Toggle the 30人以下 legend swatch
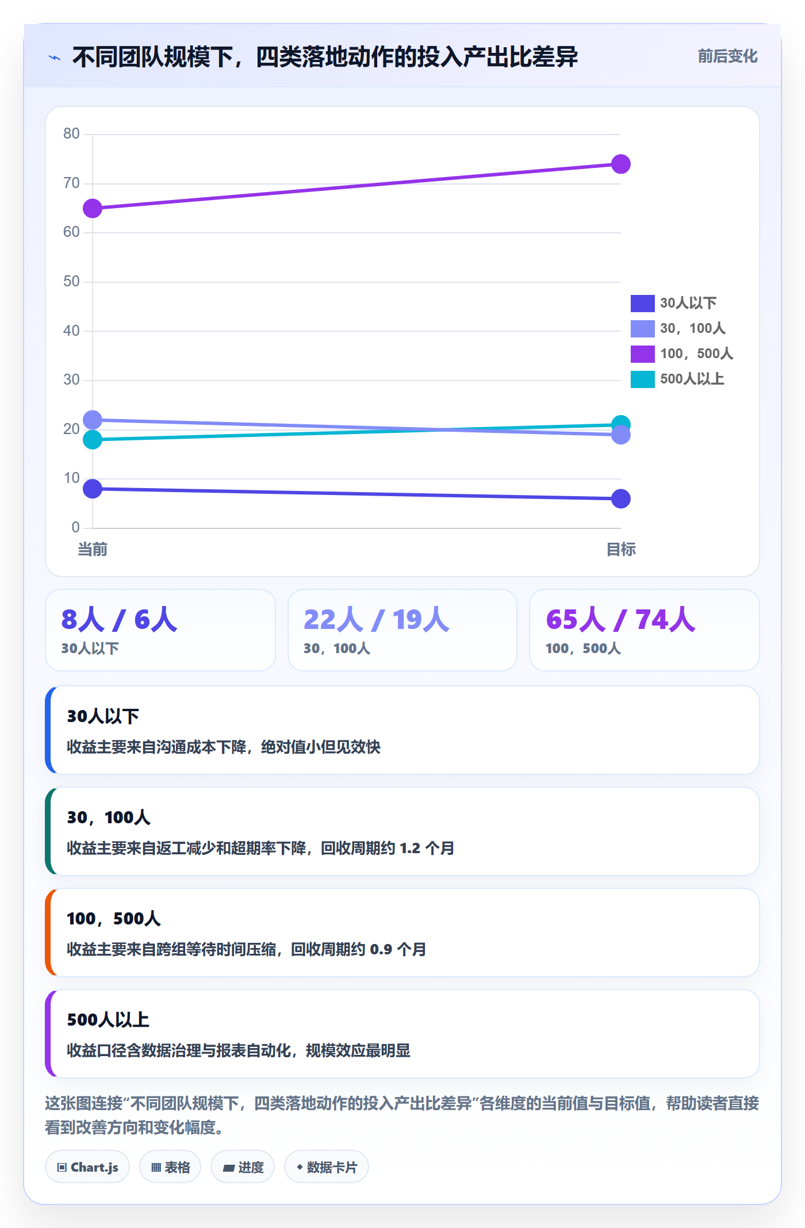The image size is (805, 1228). point(642,303)
